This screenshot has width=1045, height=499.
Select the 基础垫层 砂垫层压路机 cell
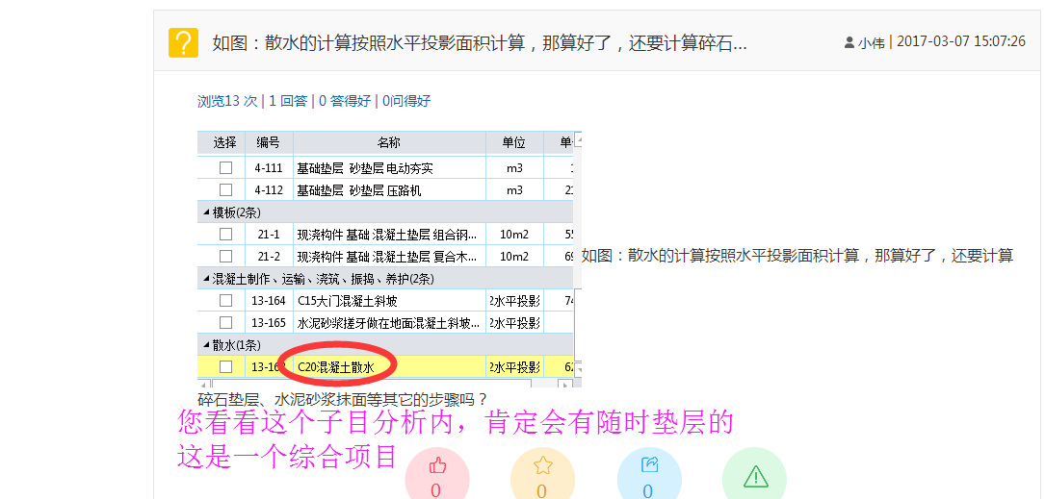(x=388, y=189)
